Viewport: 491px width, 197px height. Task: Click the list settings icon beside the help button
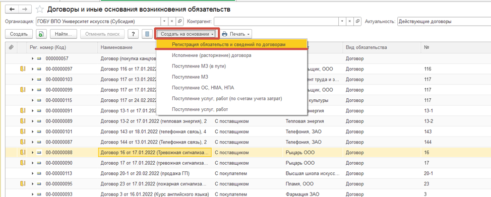(147, 34)
